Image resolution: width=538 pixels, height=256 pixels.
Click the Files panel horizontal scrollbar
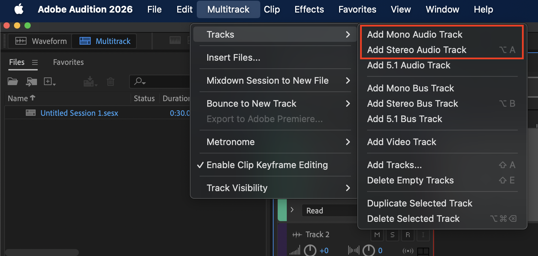coord(42,252)
